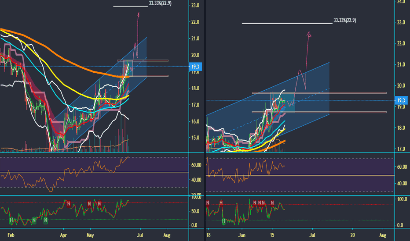Click the Aug label on right chart time axis
This screenshot has width=410, height=241.
pyautogui.click(x=383, y=235)
